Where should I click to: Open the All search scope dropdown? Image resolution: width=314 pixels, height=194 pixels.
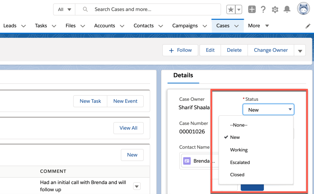click(x=64, y=10)
